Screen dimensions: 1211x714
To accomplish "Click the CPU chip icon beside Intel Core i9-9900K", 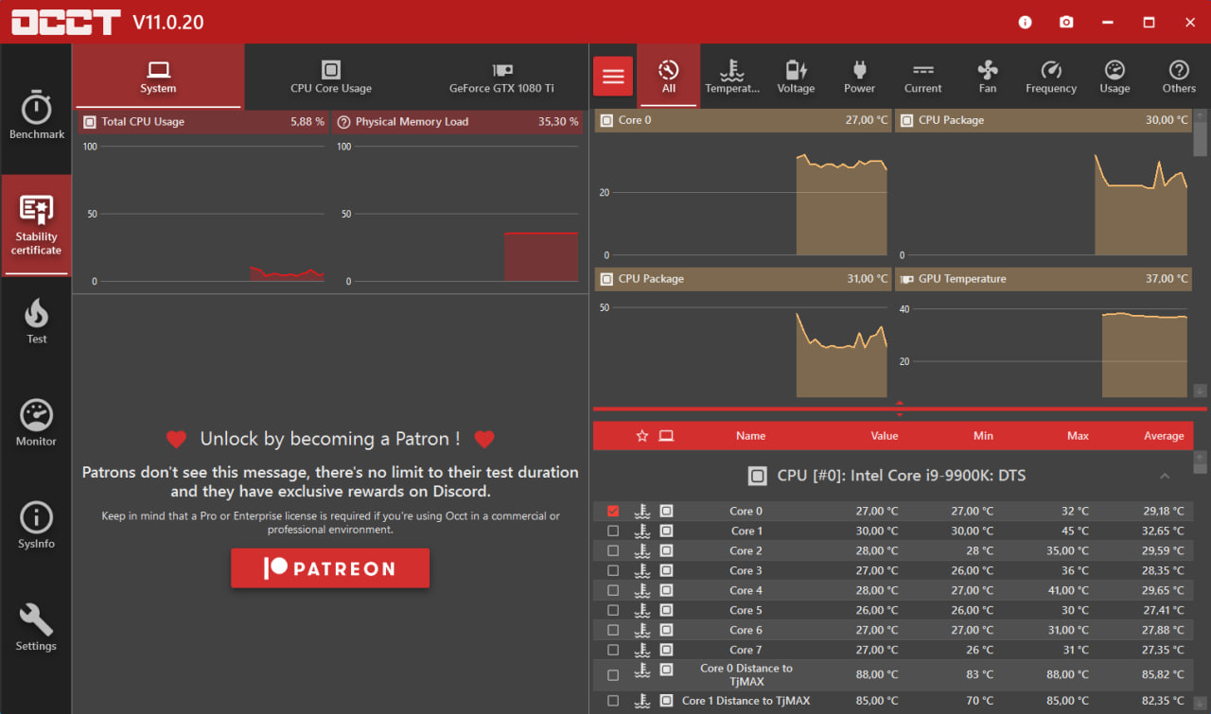I will tap(757, 476).
